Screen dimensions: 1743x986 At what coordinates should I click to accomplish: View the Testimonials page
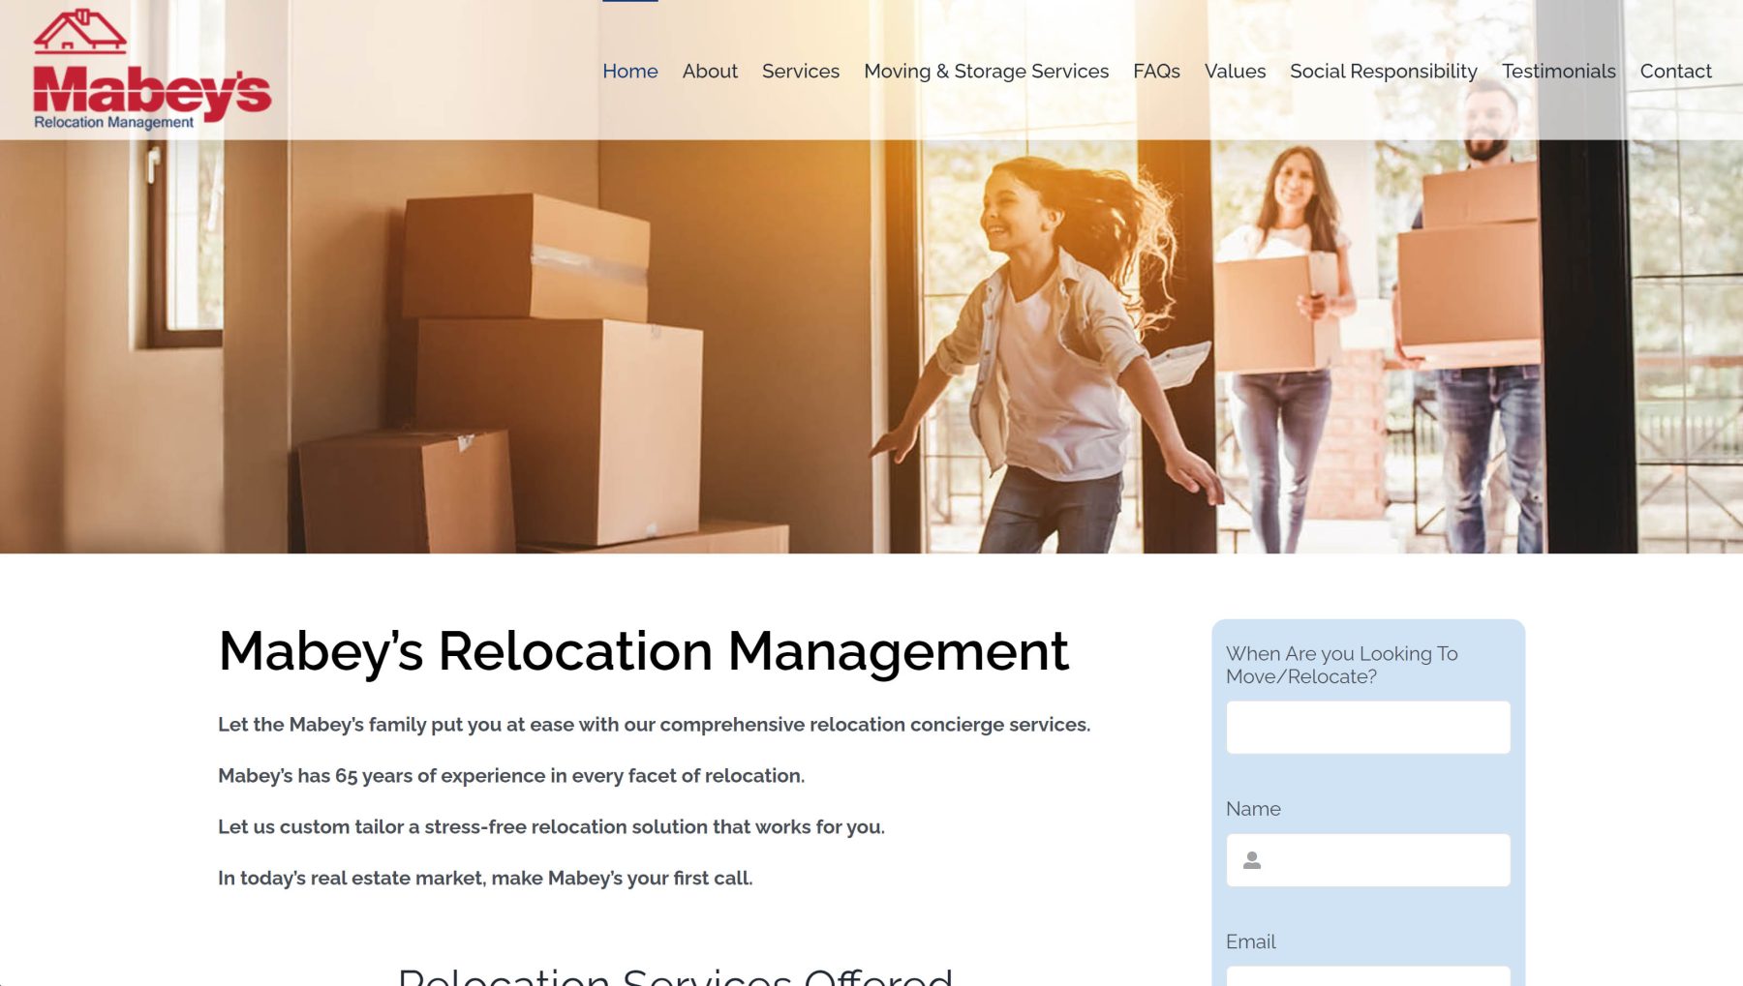1558,72
